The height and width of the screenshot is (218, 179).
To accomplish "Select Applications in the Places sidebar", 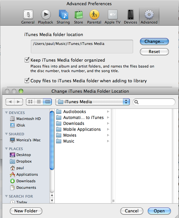I will [24, 174].
